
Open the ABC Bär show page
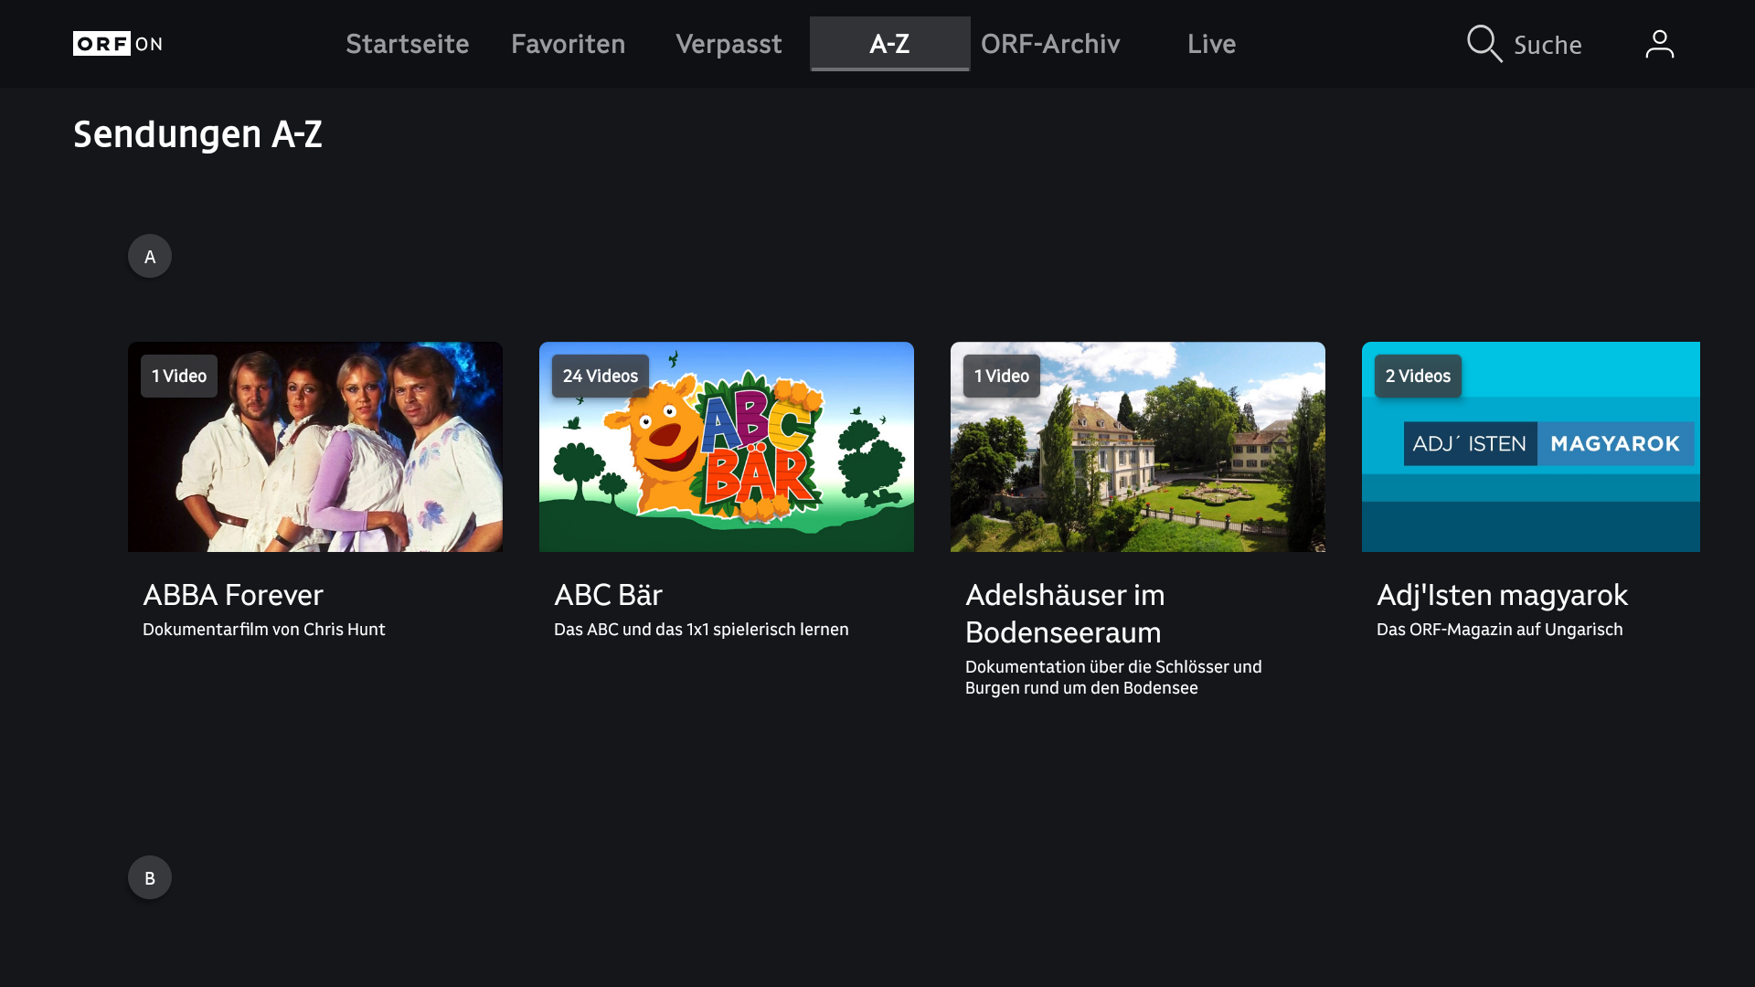608,595
